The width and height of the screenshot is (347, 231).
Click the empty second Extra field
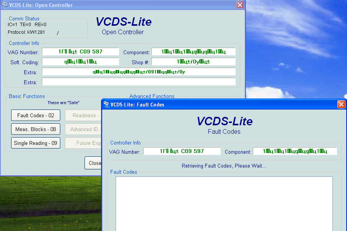pos(138,82)
